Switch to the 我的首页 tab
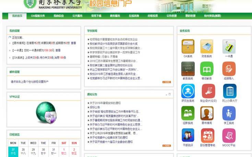 (17, 16)
